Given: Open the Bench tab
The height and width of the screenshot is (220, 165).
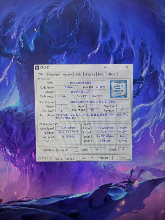Looking at the screenshot, I should click(x=102, y=74).
